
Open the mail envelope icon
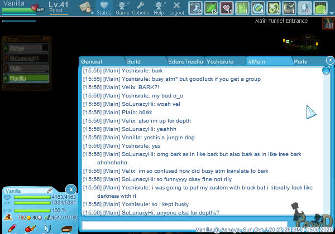point(85,7)
